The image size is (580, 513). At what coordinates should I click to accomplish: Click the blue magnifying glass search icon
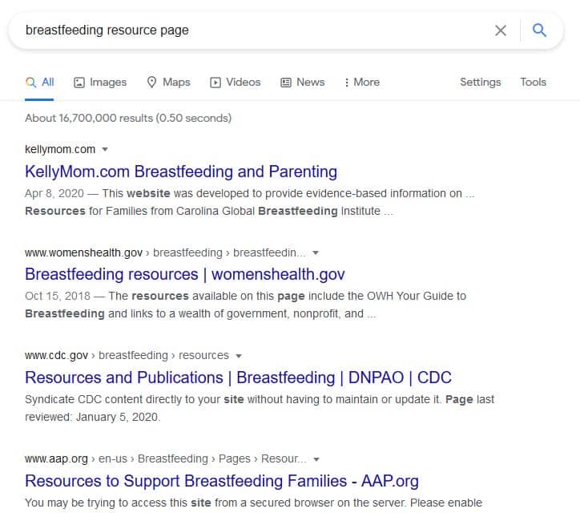click(540, 30)
